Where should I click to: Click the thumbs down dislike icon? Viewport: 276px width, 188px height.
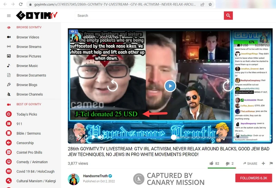227,164
